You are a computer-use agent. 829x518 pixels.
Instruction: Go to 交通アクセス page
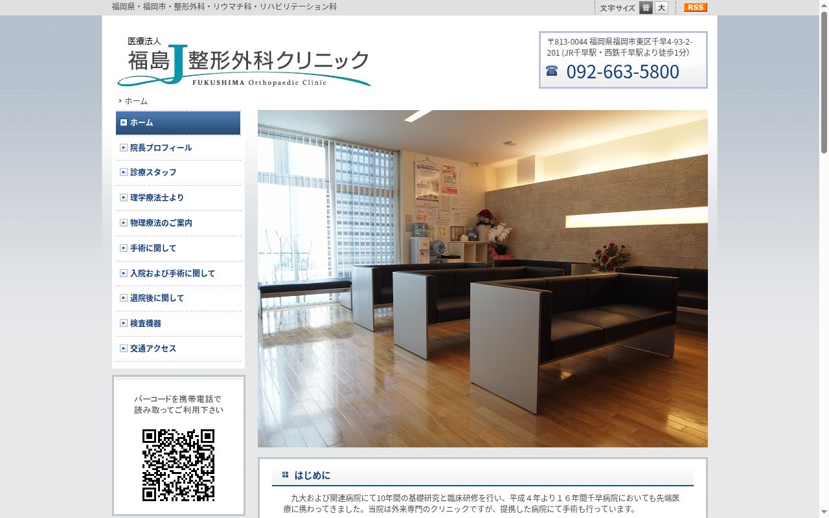click(178, 348)
